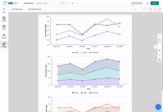Open the Uploads panel
The height and width of the screenshot is (112, 163).
point(4,36)
